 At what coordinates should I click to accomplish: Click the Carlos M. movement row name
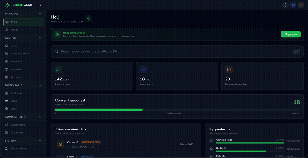pos(73,142)
